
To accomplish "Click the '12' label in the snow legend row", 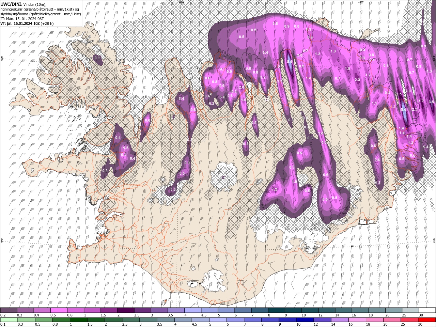I will coord(321,315).
